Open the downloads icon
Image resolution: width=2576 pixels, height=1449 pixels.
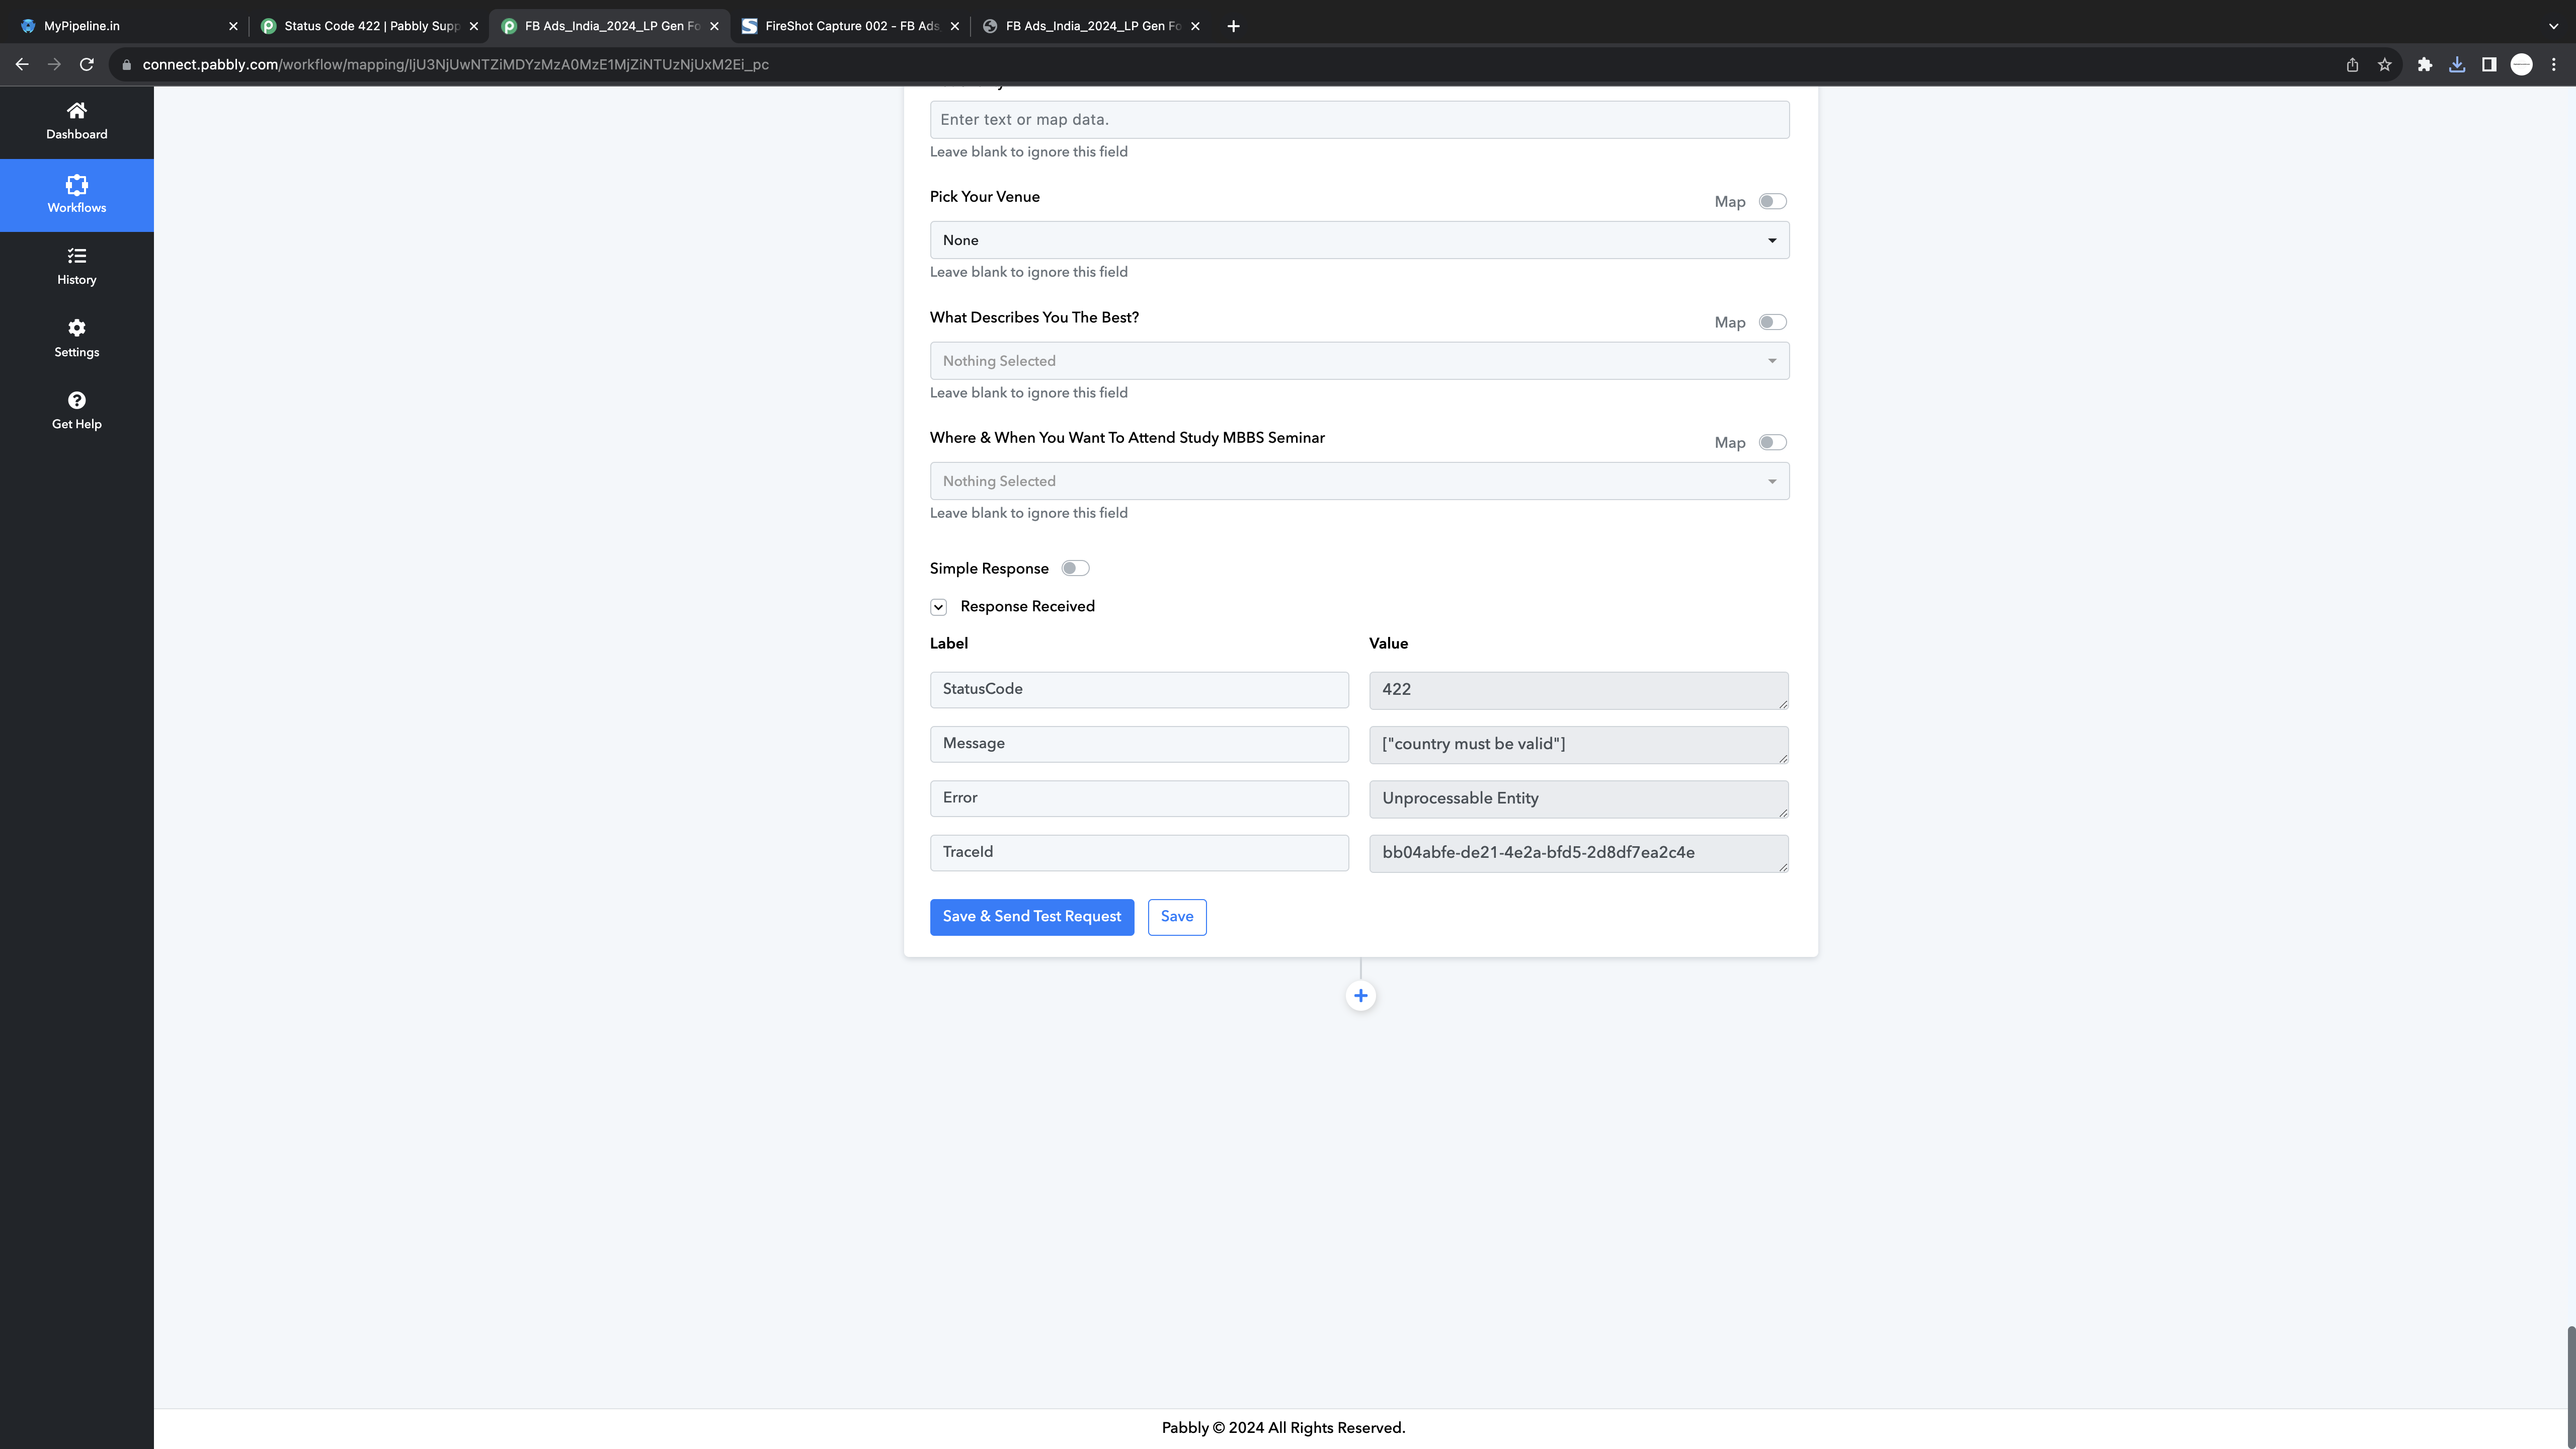coord(2456,64)
